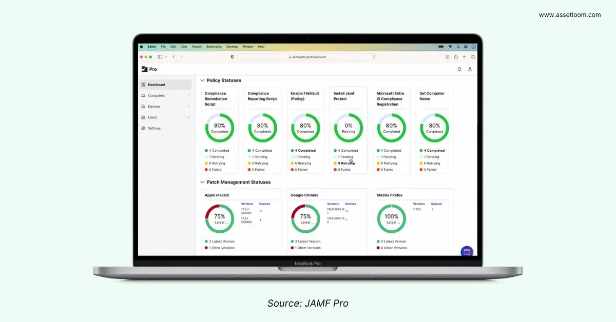Image resolution: width=616 pixels, height=322 pixels.
Task: Go to Settings in the sidebar
Action: (154, 128)
